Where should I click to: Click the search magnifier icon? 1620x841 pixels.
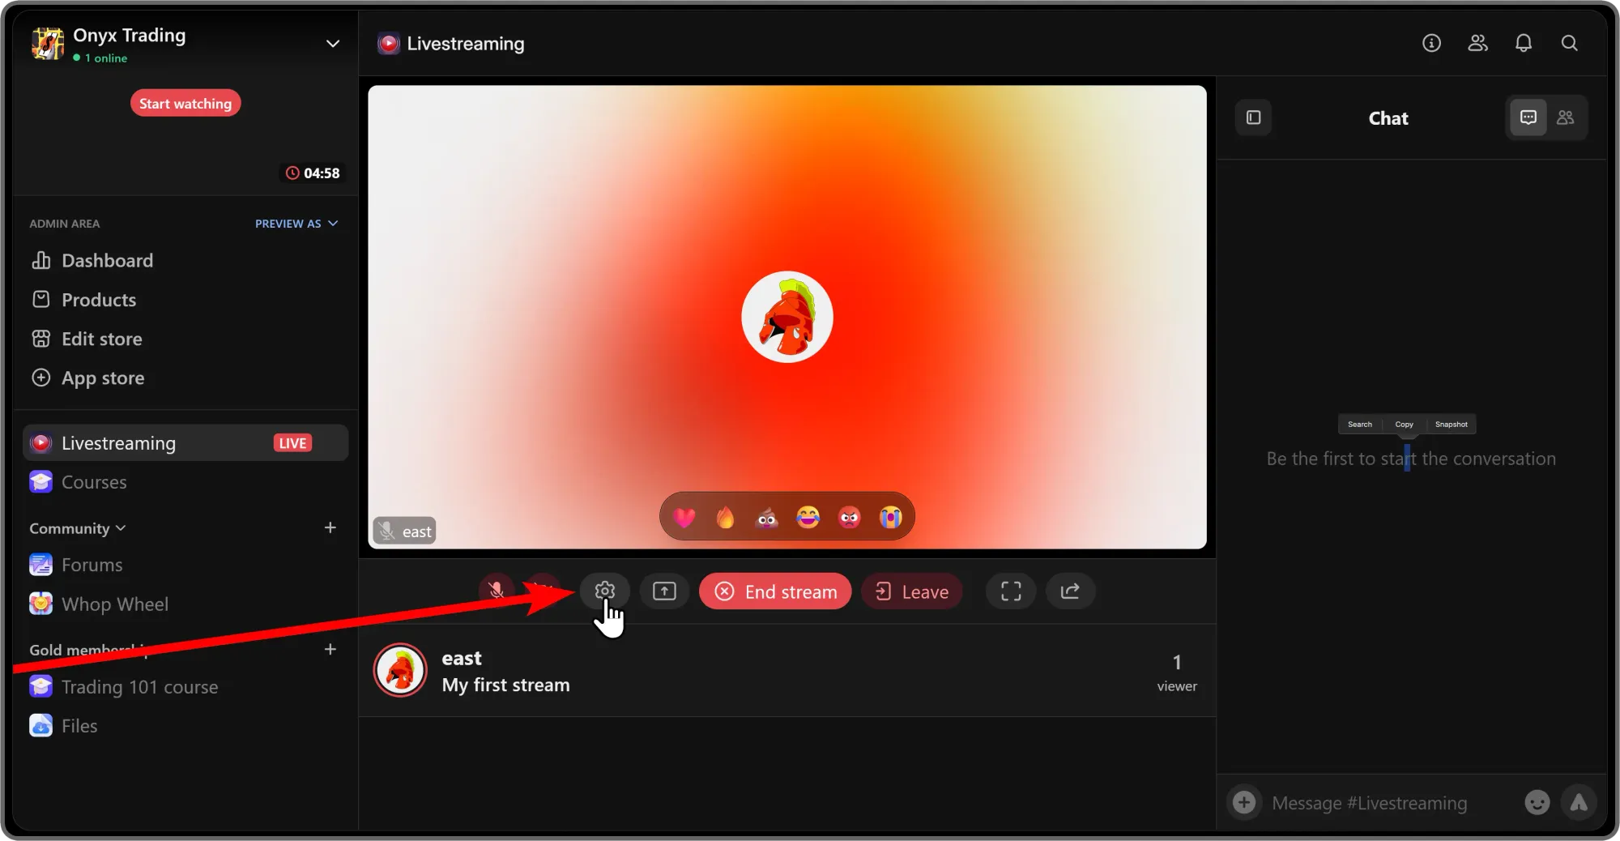[1569, 43]
